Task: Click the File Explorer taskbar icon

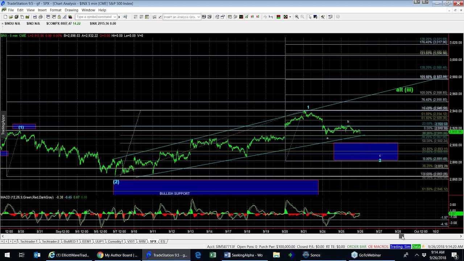Action: coord(276,255)
